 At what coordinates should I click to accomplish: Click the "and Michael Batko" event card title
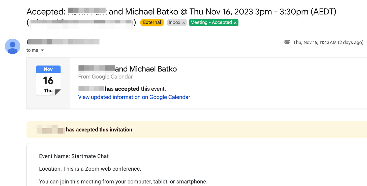click(x=146, y=69)
